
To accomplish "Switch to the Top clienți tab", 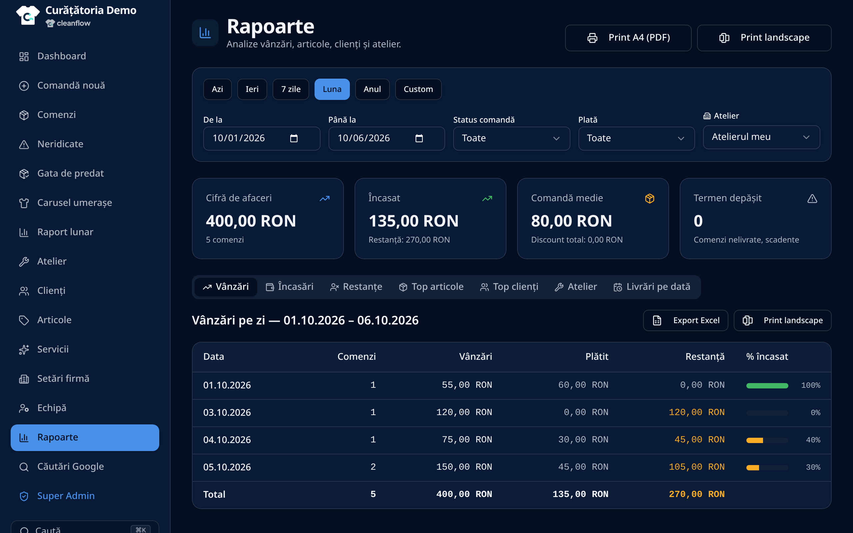I will pyautogui.click(x=509, y=287).
